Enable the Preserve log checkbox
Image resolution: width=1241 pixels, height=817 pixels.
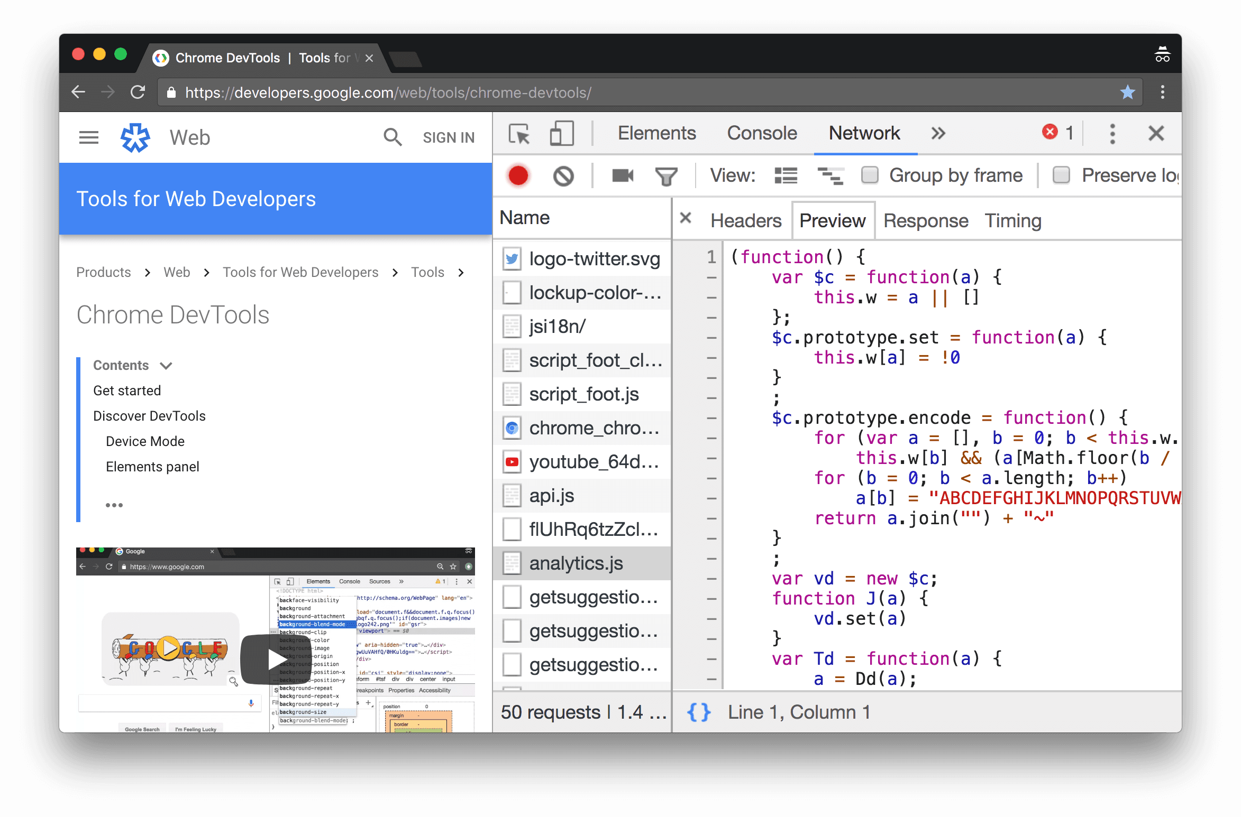(x=1060, y=175)
